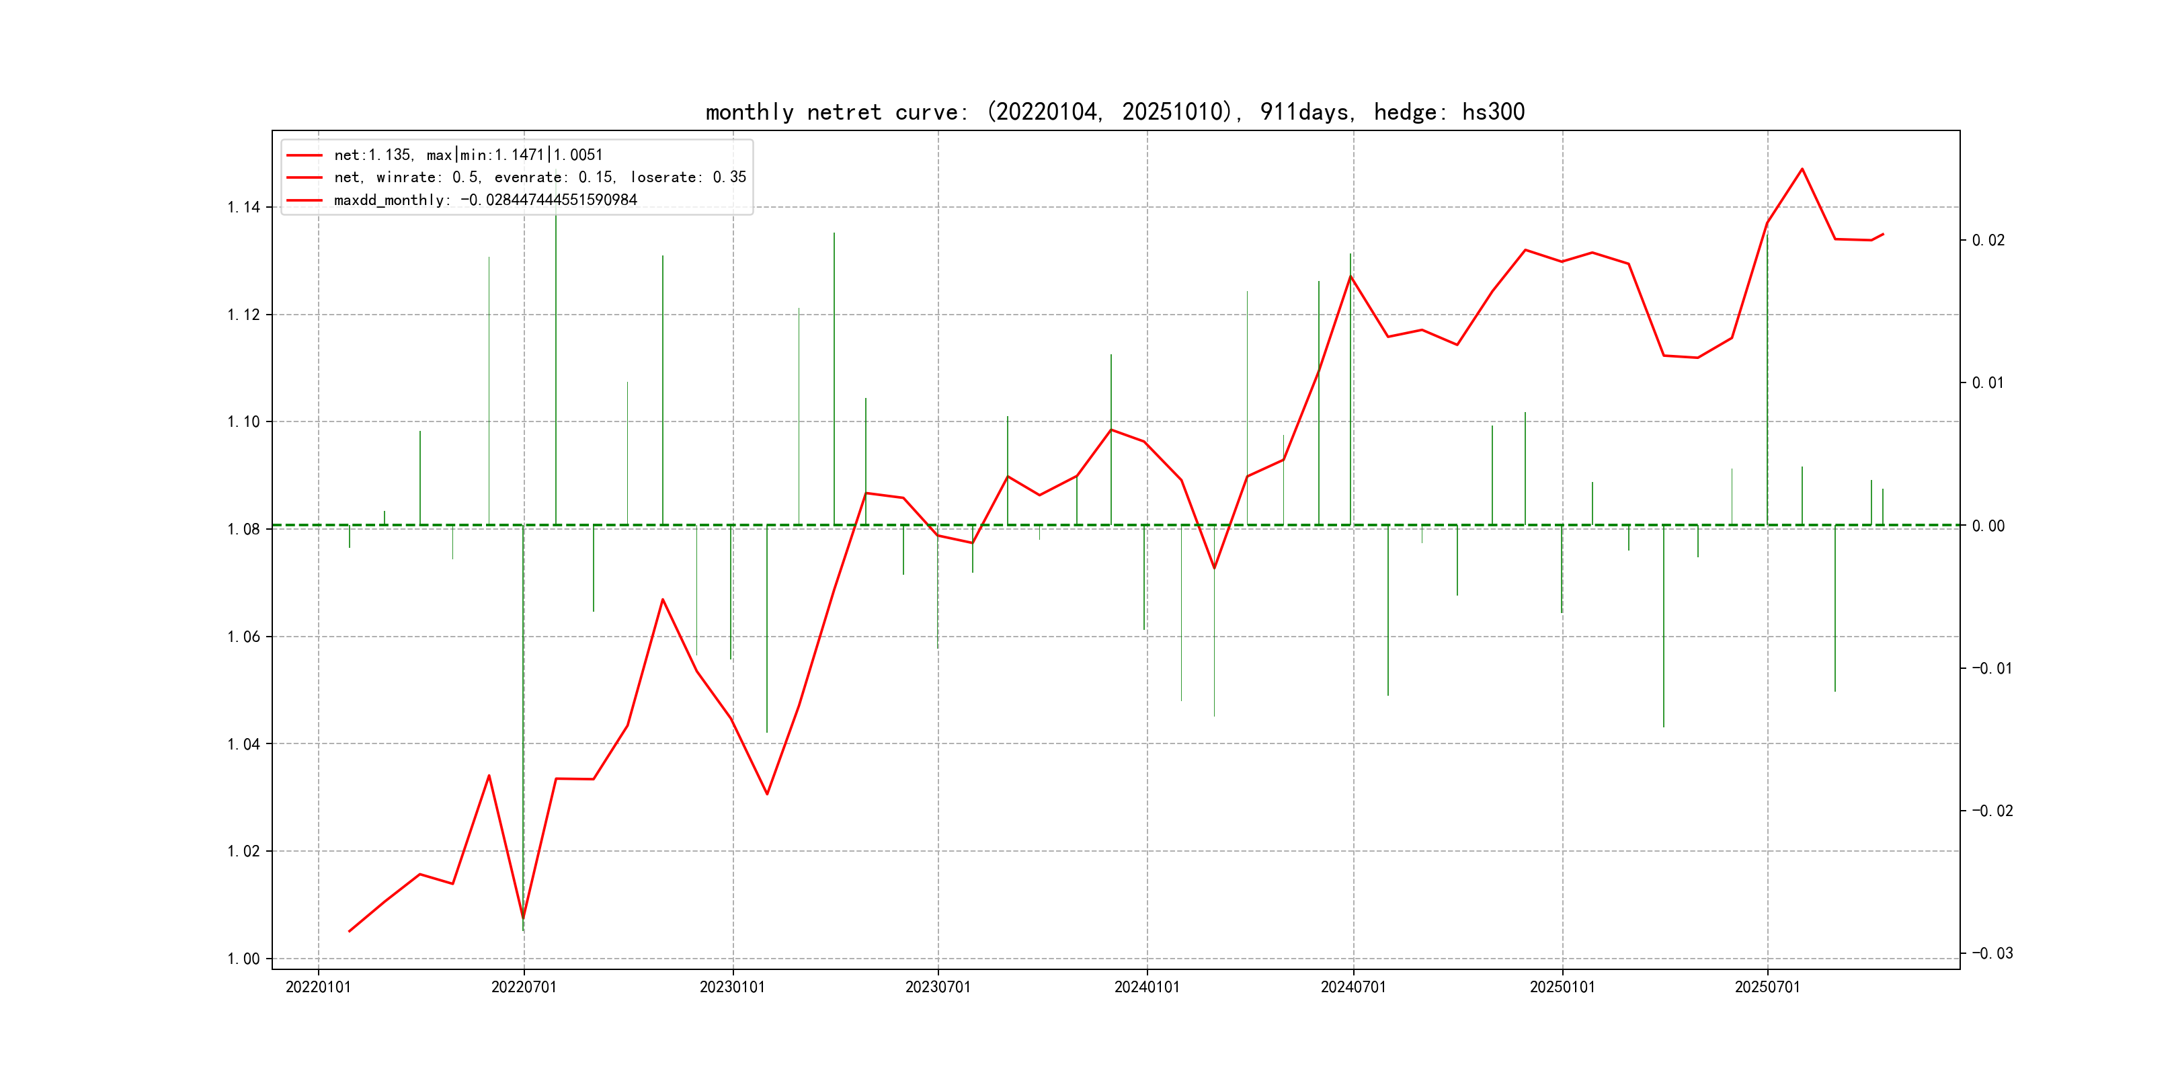Click the 20220101 x-axis label
This screenshot has width=2178, height=1089.
[x=318, y=987]
